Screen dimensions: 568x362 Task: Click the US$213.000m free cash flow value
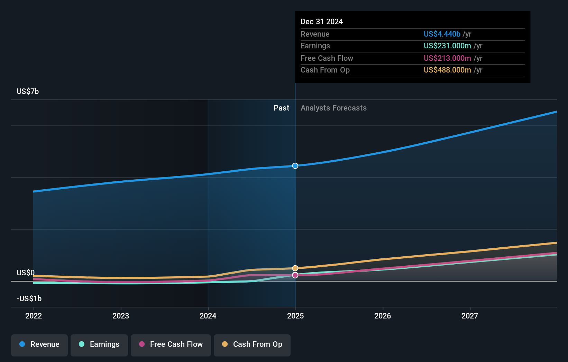point(447,58)
